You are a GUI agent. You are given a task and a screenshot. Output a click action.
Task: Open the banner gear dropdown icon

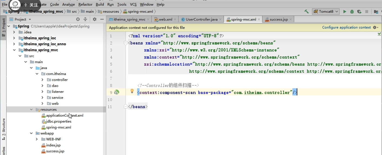pyautogui.click(x=376, y=27)
